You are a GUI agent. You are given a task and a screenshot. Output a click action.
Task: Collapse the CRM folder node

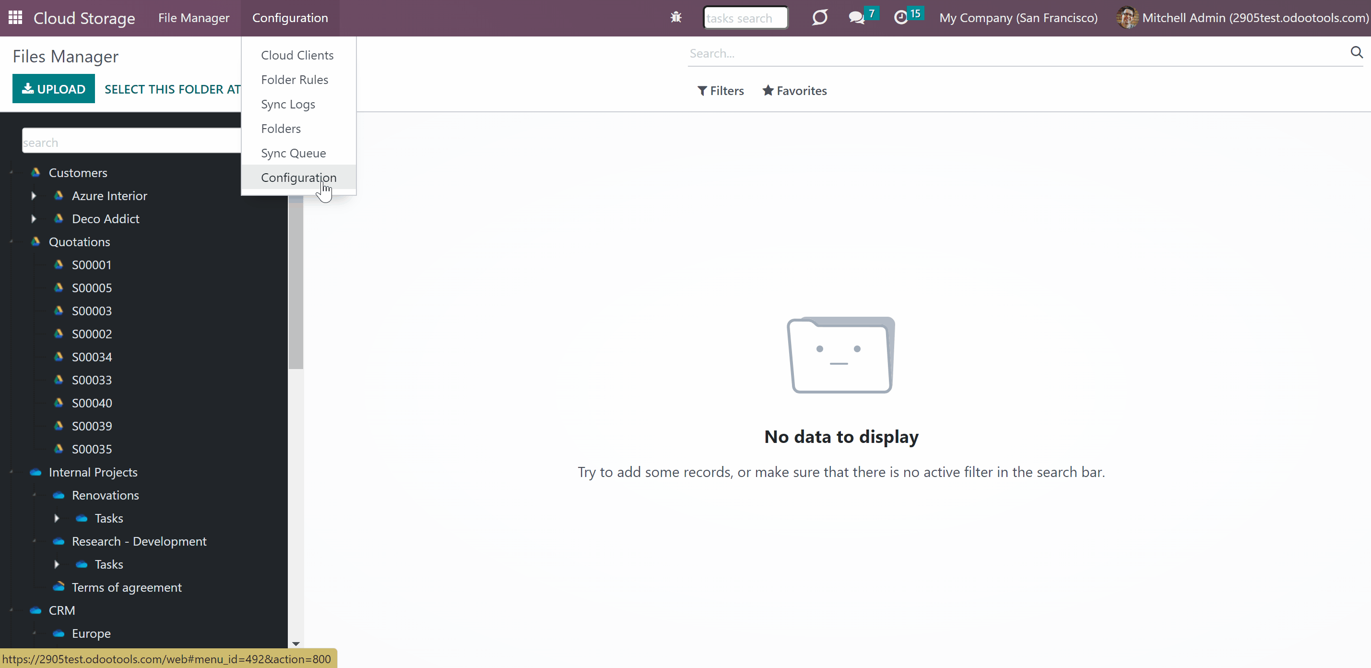pos(11,610)
